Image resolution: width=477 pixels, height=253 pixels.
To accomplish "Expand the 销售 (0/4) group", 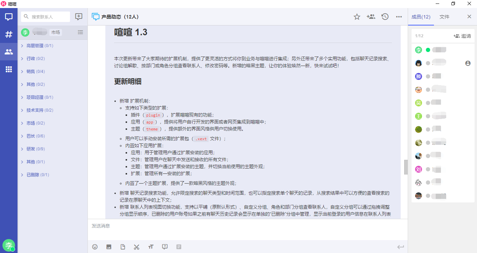I will (52, 72).
